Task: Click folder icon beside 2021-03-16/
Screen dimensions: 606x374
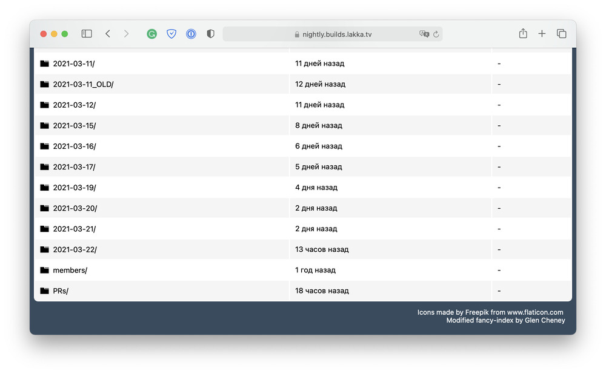Action: pyautogui.click(x=44, y=146)
